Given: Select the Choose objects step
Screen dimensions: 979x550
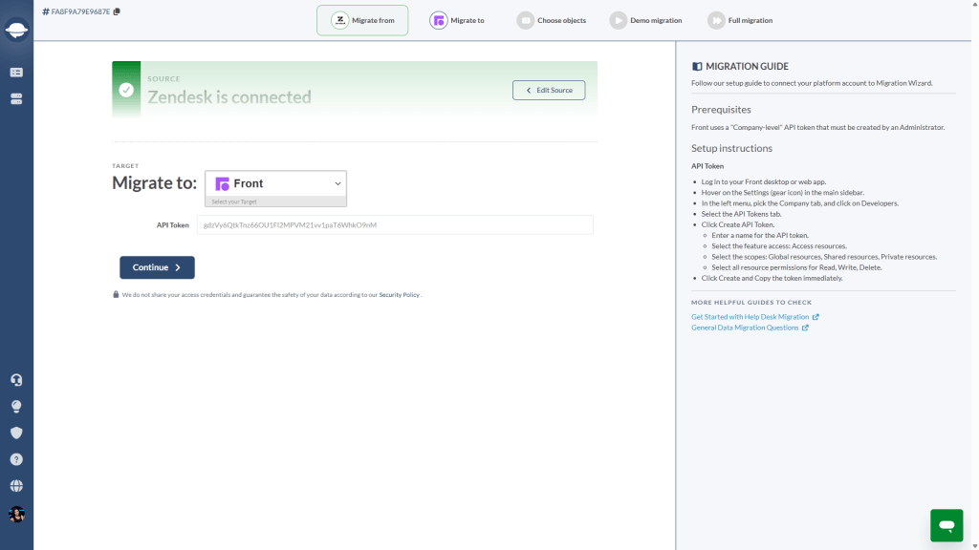Looking at the screenshot, I should coord(552,21).
